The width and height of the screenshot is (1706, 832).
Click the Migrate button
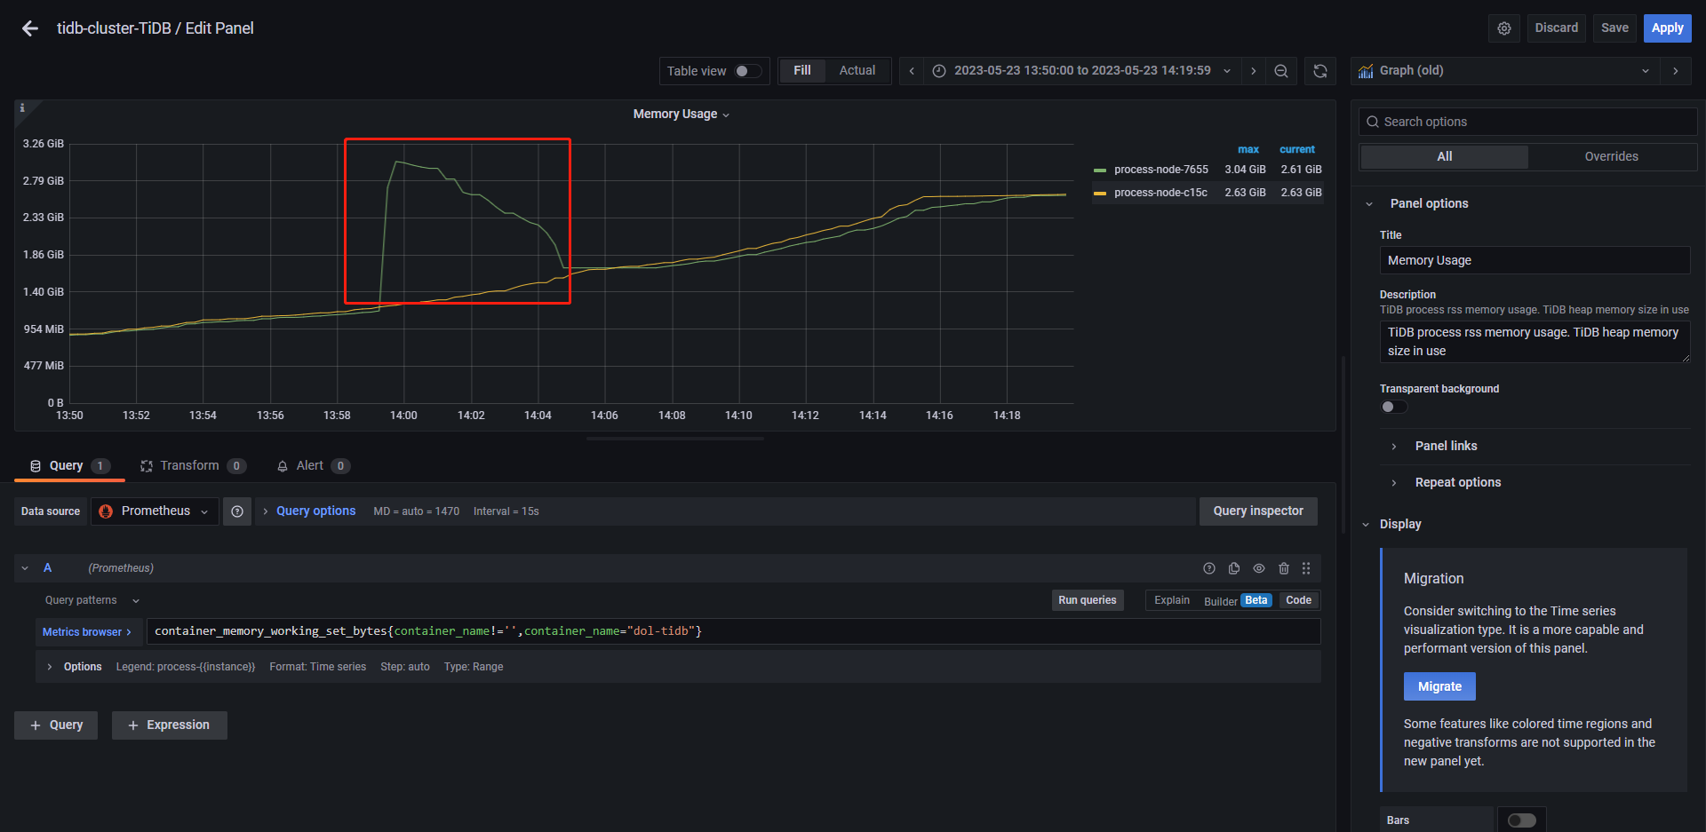(x=1439, y=686)
